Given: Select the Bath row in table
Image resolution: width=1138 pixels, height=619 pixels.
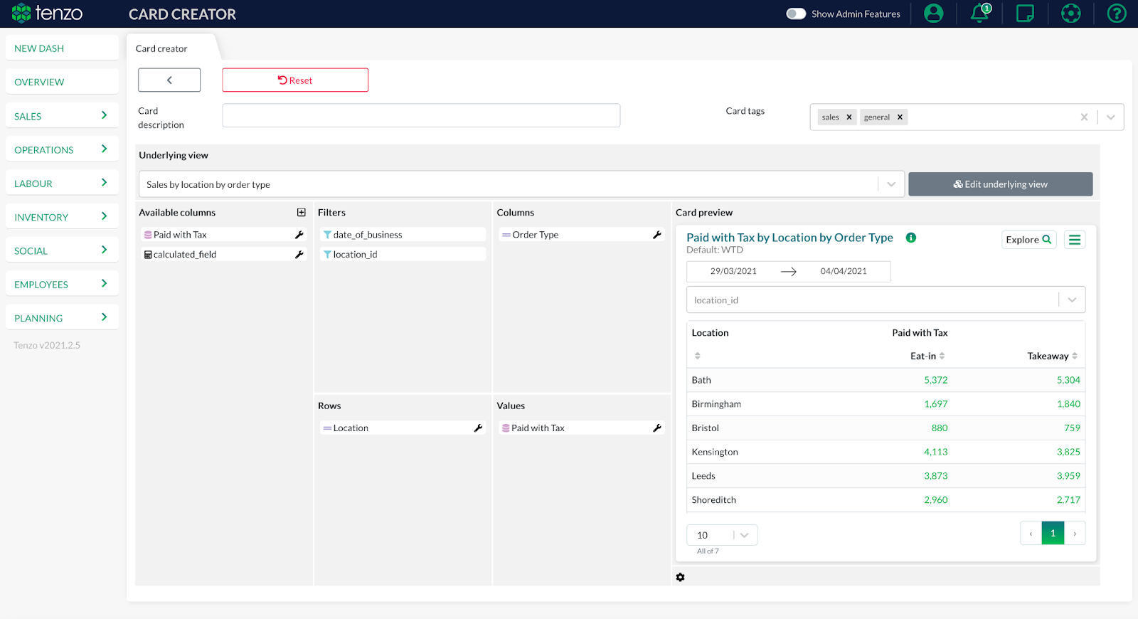Looking at the screenshot, I should point(886,380).
